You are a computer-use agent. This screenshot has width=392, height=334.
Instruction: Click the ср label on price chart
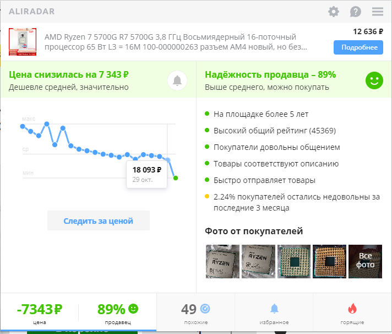click(25, 149)
